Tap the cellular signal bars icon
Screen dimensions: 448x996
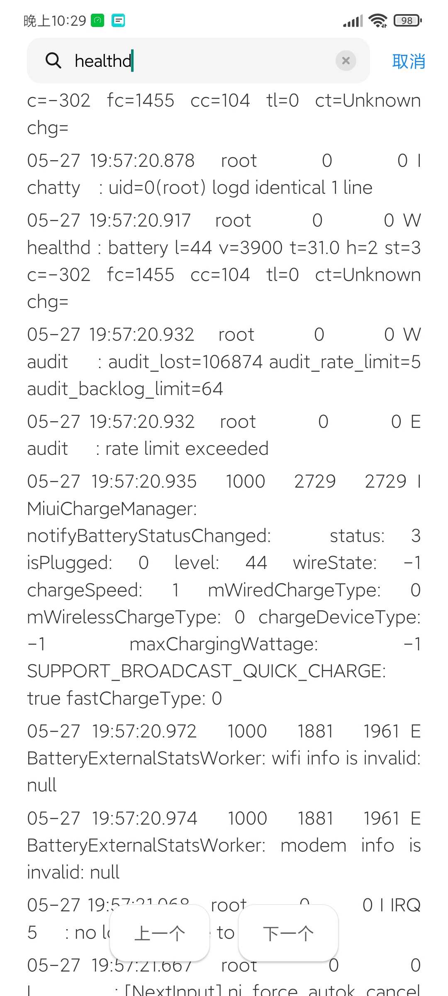[x=353, y=21]
